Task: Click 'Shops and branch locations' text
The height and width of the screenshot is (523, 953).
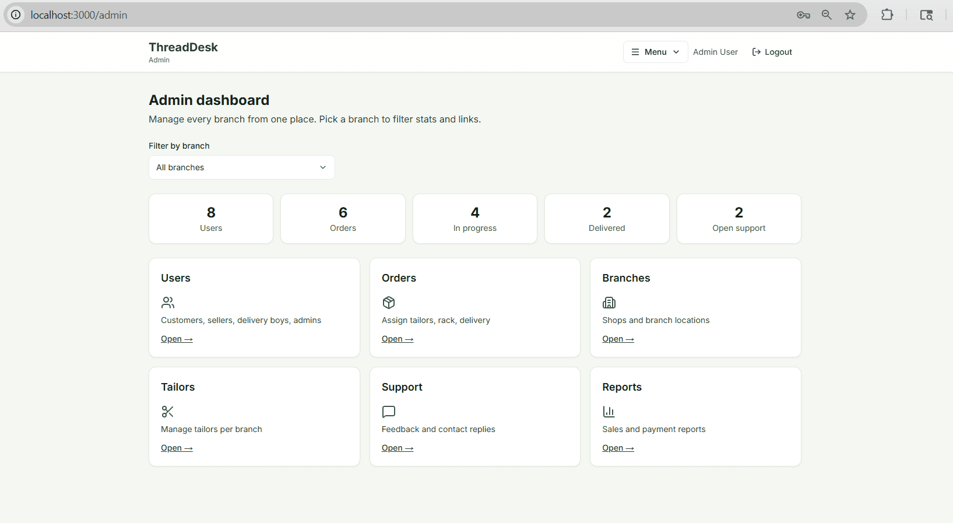Action: [x=656, y=320]
